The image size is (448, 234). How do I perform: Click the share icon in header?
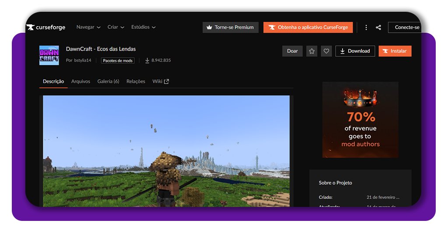pos(378,28)
